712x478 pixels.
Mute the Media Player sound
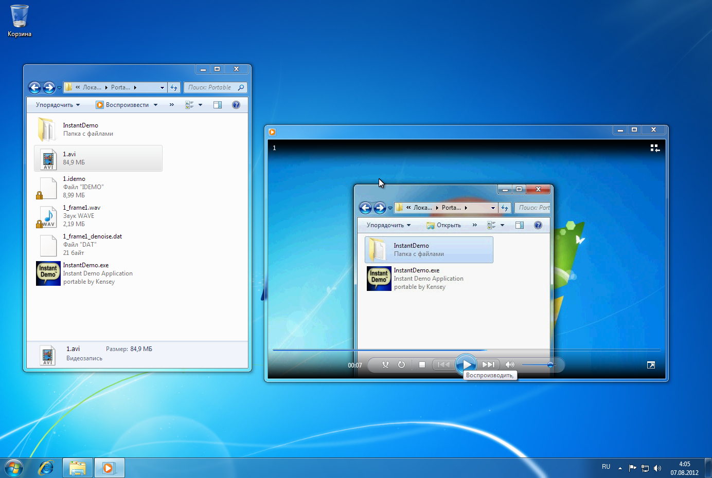tap(510, 365)
